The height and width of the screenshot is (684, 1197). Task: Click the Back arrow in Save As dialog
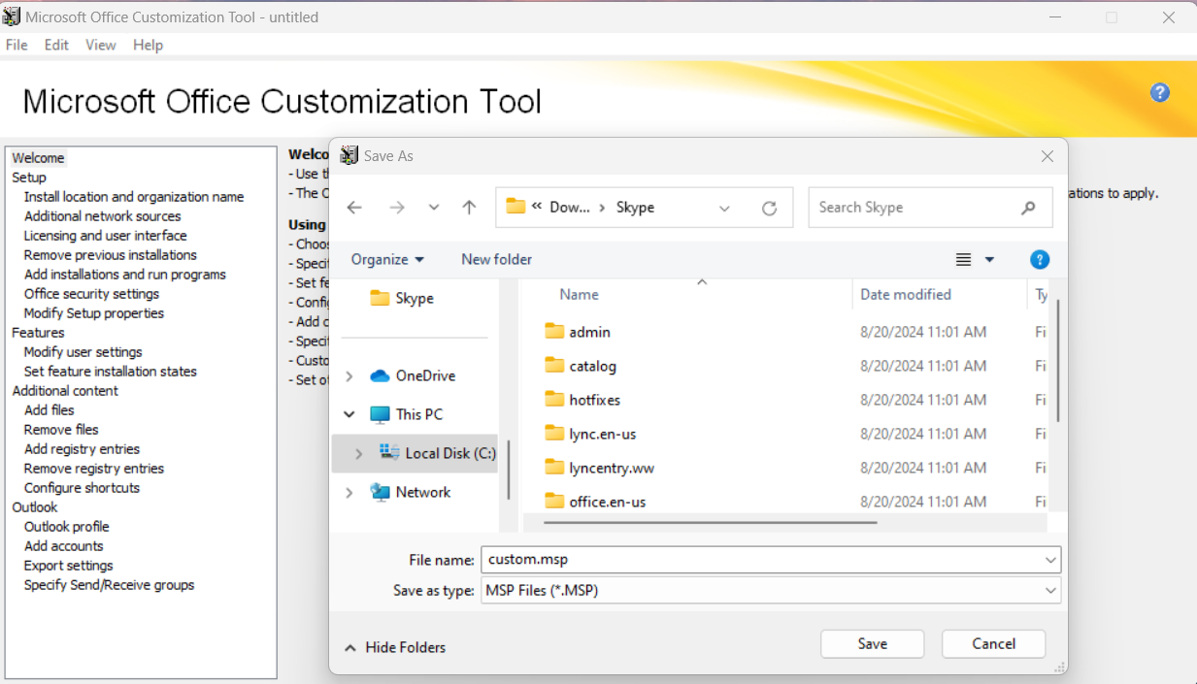(x=354, y=208)
